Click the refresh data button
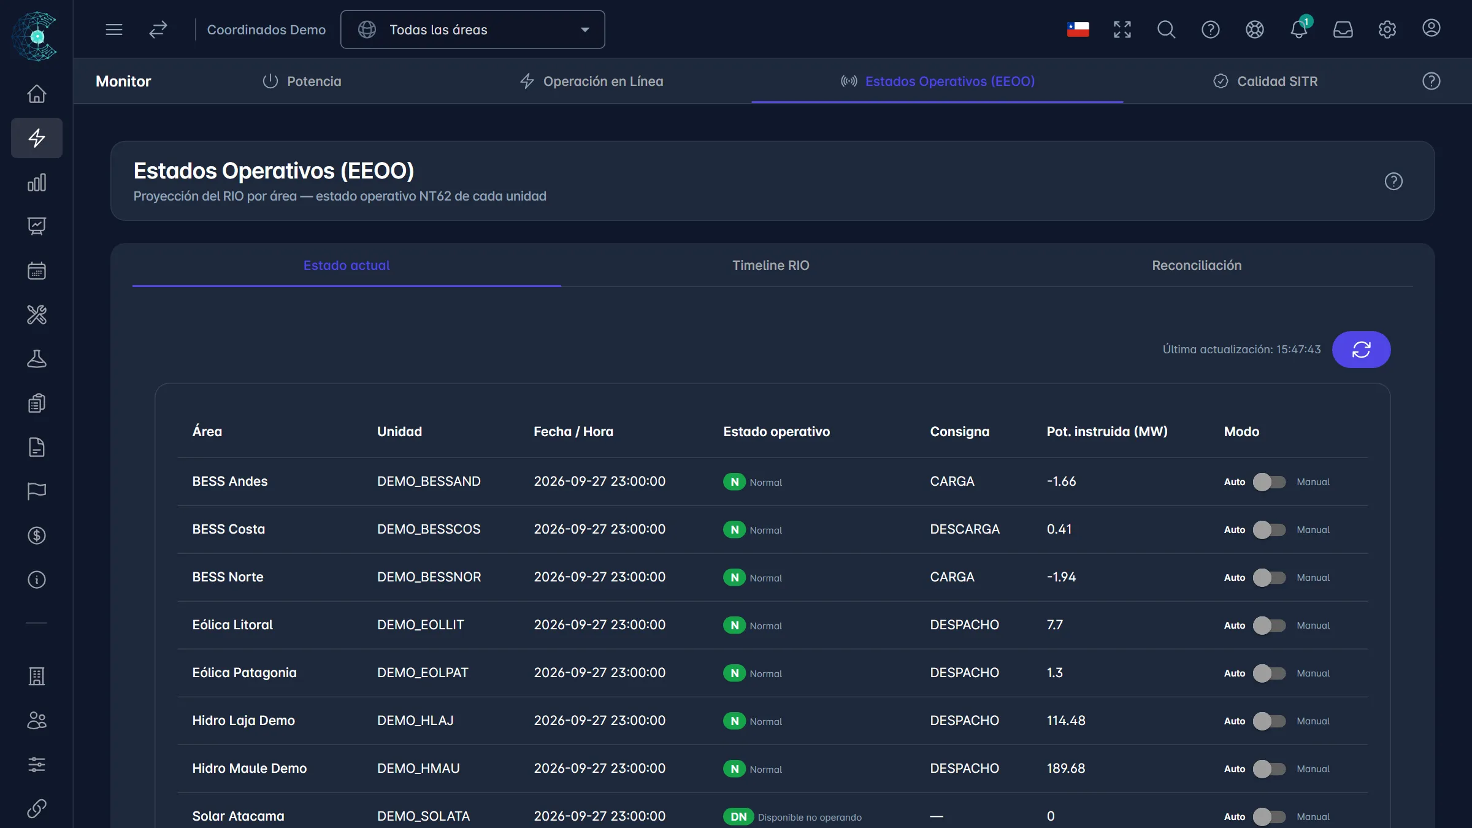The width and height of the screenshot is (1472, 828). point(1361,350)
